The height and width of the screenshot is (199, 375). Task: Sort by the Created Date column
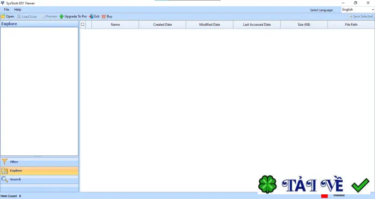pos(162,25)
